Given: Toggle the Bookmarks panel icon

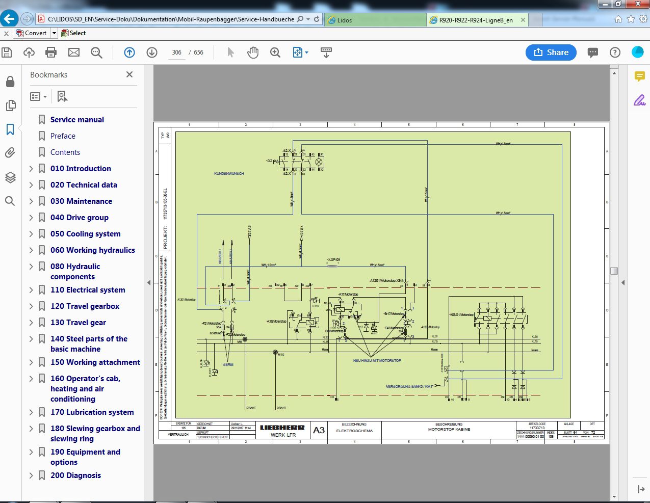Looking at the screenshot, I should 10,129.
